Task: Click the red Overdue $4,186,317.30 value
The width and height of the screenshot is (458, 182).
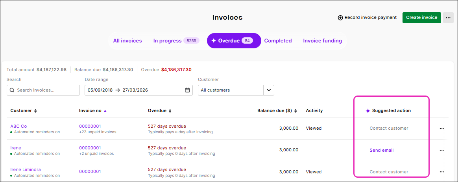Action: 176,70
